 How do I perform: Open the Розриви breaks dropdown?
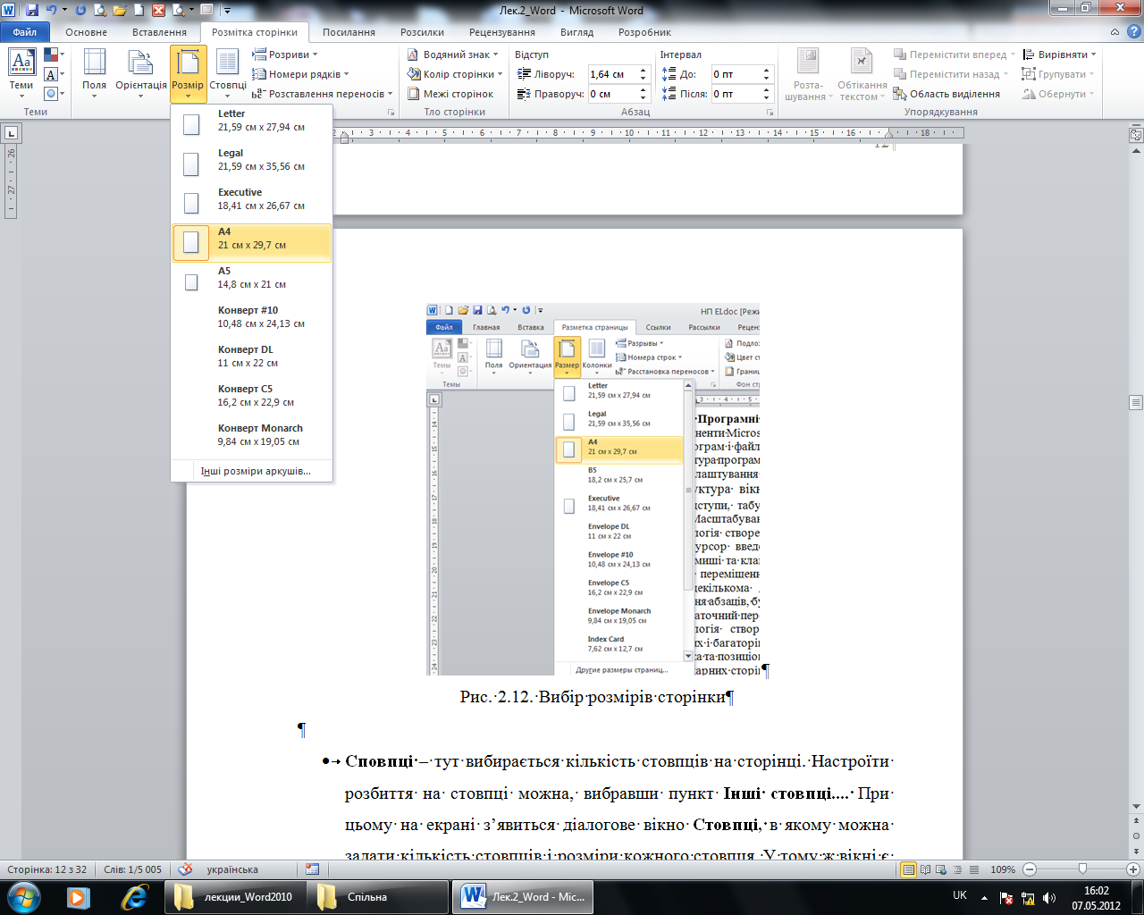tap(285, 55)
